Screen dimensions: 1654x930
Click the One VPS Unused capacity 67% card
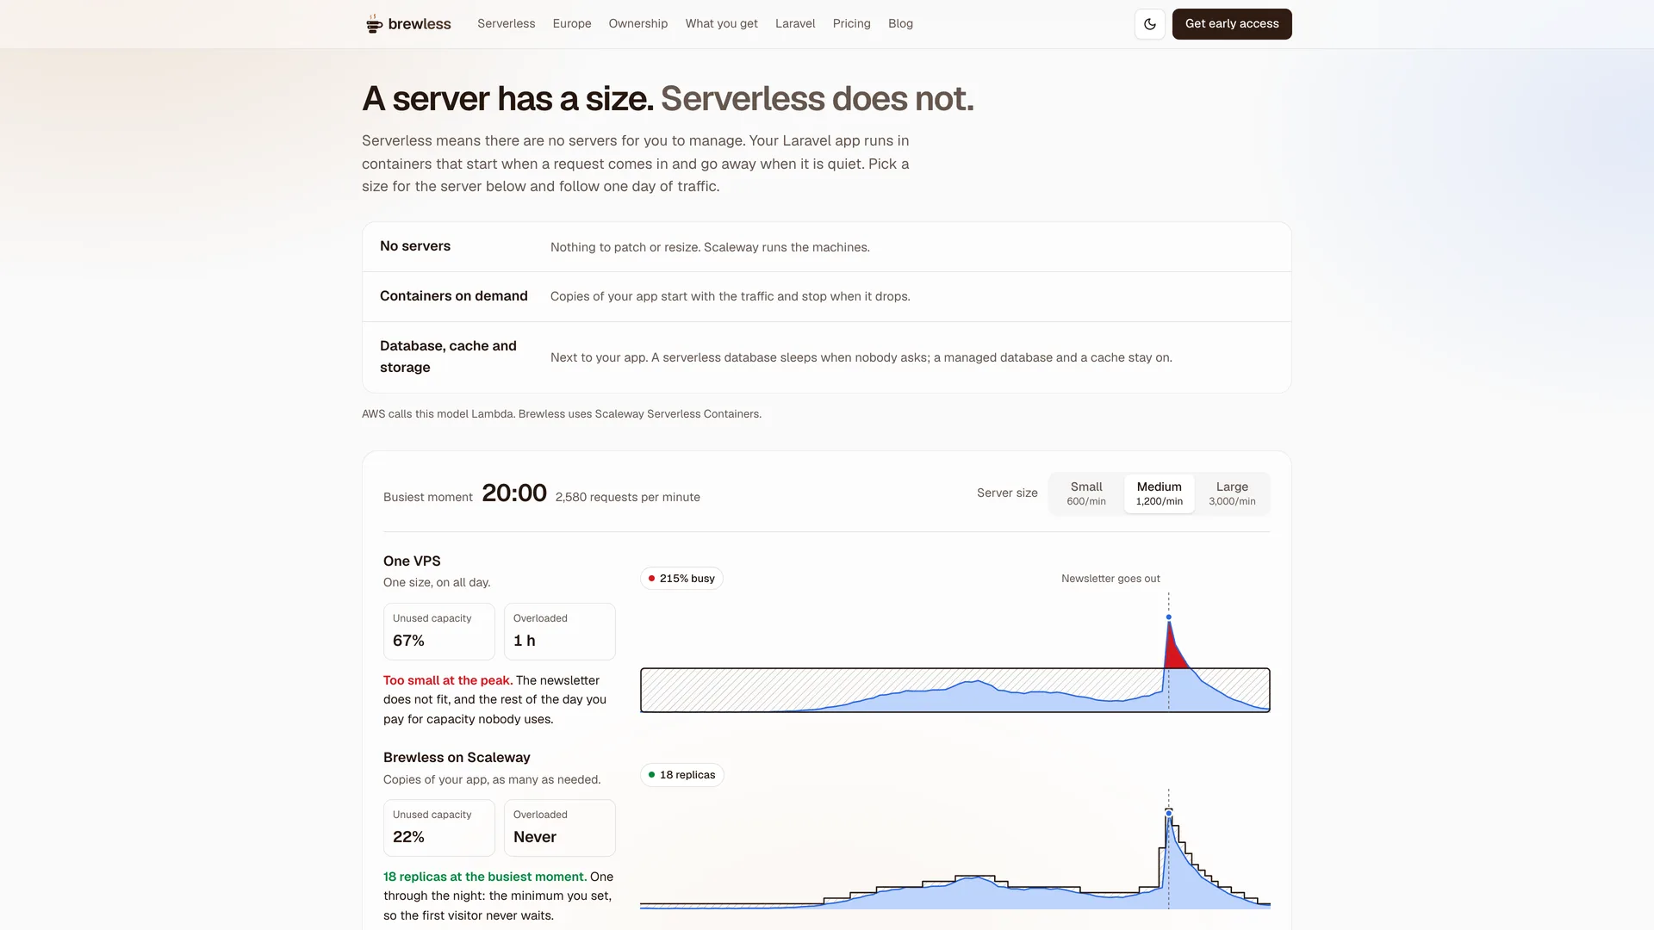click(x=439, y=631)
